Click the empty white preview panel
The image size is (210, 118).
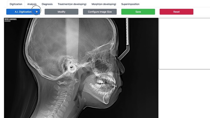[x=185, y=43]
